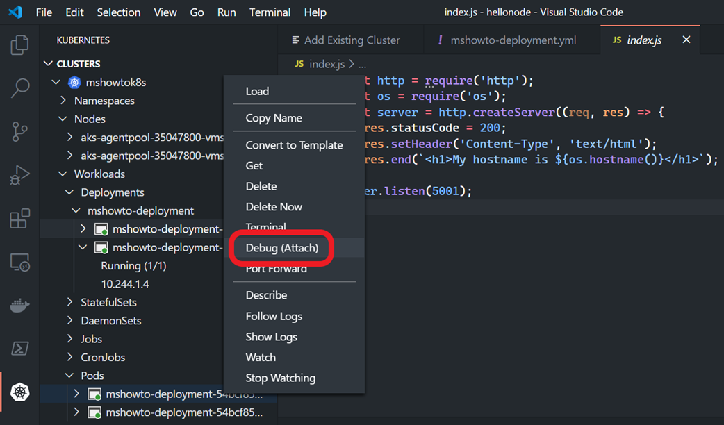Choose Describe from the context menu
724x425 pixels.
294,295
